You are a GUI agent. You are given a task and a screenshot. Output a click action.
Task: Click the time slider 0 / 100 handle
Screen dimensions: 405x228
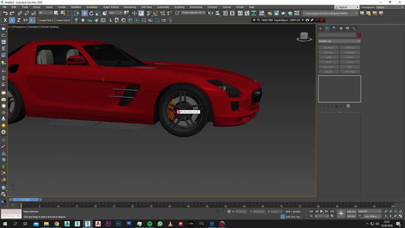point(25,199)
